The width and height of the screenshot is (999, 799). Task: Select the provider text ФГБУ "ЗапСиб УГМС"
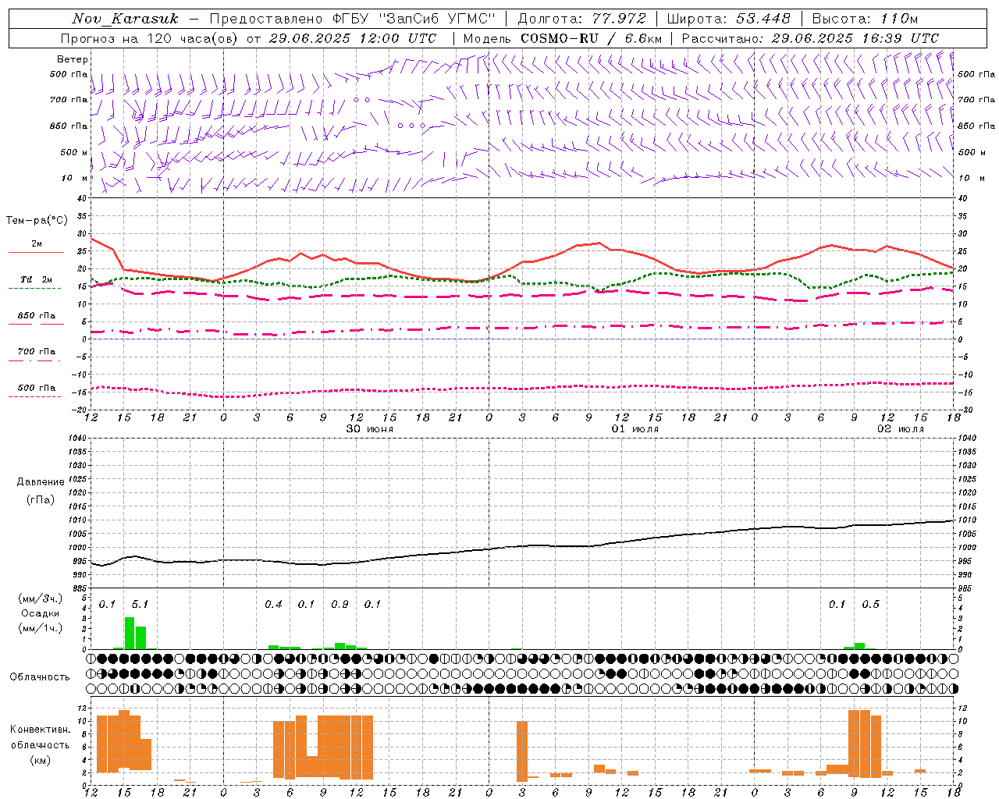pos(414,19)
